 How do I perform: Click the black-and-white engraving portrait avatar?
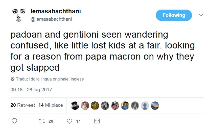pos(135,105)
